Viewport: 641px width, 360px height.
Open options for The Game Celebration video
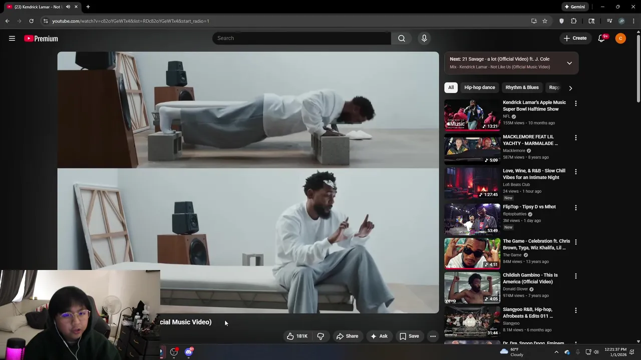click(x=576, y=242)
